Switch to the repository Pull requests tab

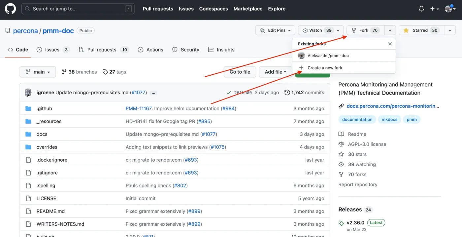103,50
